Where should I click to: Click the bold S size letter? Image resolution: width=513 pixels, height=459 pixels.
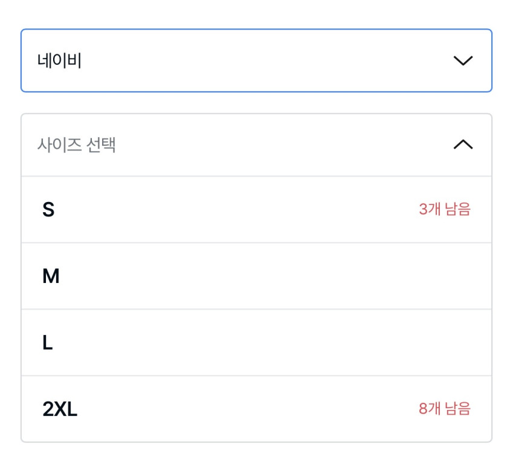point(48,210)
